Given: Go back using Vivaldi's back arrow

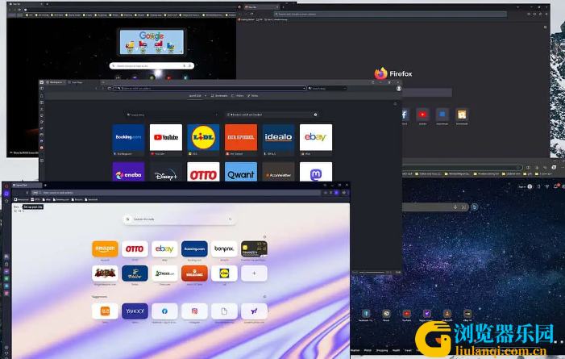Looking at the screenshot, I should pos(96,89).
